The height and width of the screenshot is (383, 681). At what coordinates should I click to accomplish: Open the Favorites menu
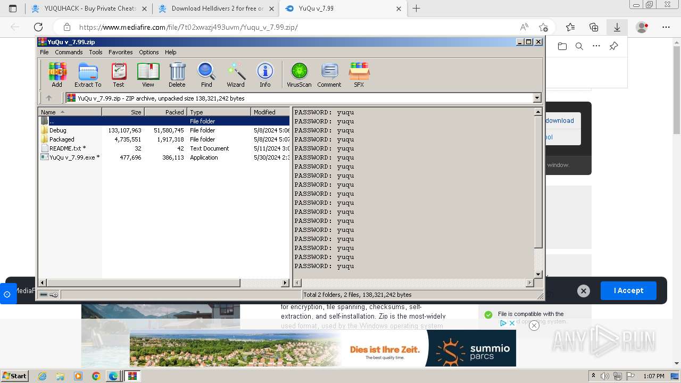click(x=121, y=52)
